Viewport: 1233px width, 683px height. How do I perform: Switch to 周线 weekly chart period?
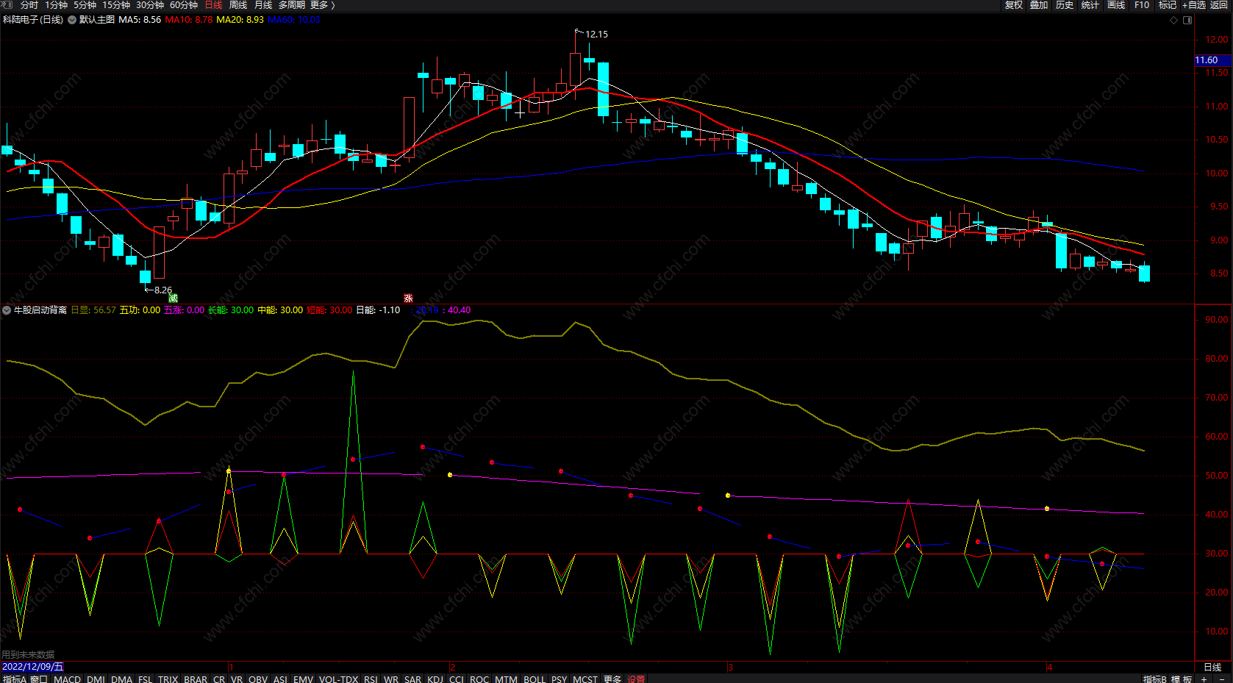(x=238, y=5)
